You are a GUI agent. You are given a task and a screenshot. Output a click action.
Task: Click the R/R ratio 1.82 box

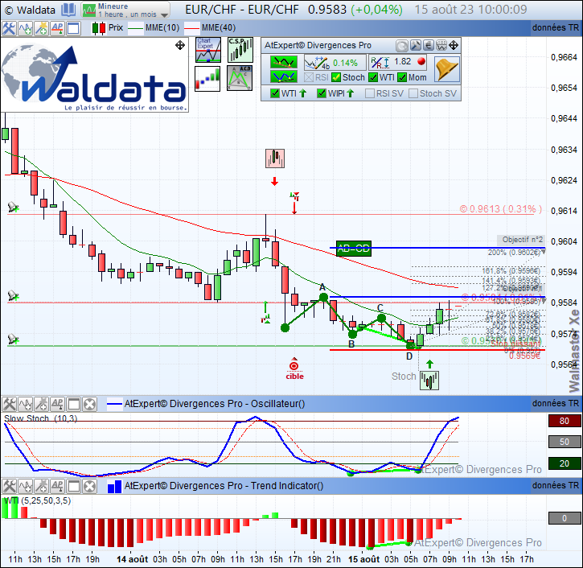tap(398, 62)
